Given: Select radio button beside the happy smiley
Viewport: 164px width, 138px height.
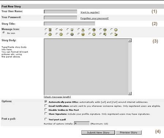Looking at the screenshot, I should pyautogui.click(x=112, y=29).
